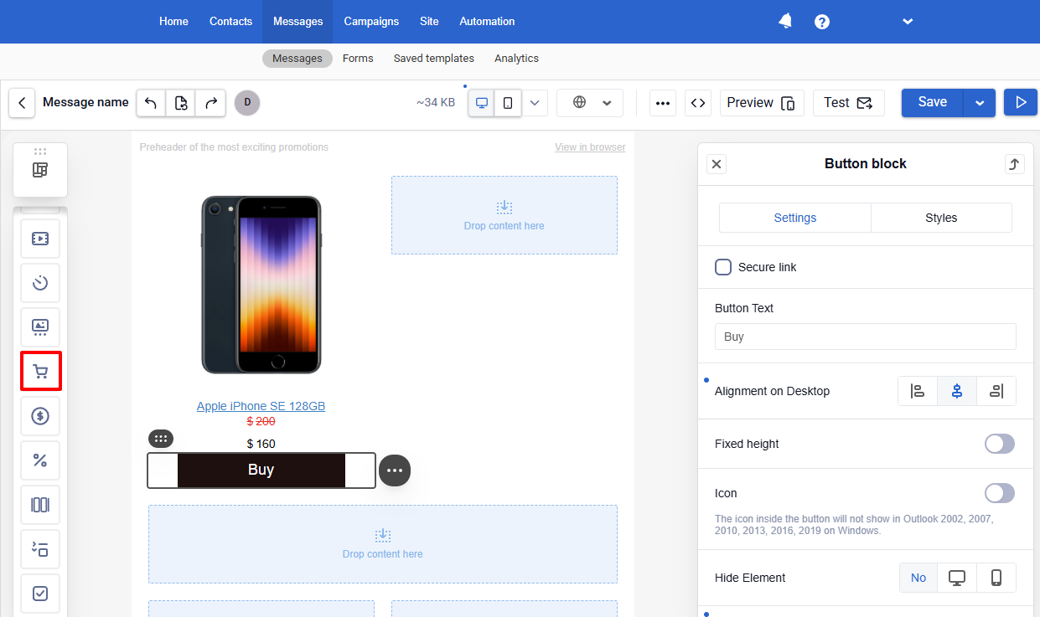Click the drag handle above the Buy block

(161, 439)
